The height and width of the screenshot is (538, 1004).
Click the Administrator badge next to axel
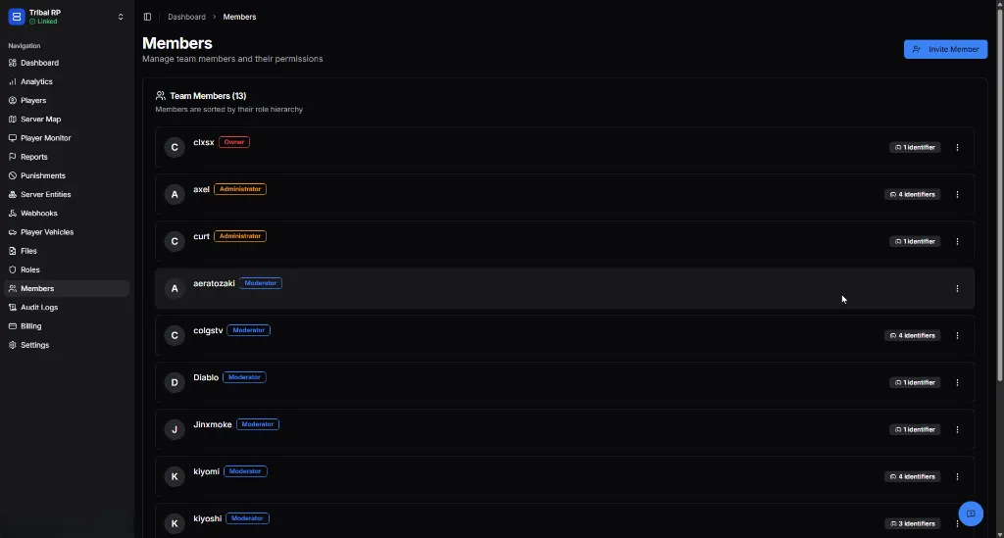pyautogui.click(x=240, y=189)
